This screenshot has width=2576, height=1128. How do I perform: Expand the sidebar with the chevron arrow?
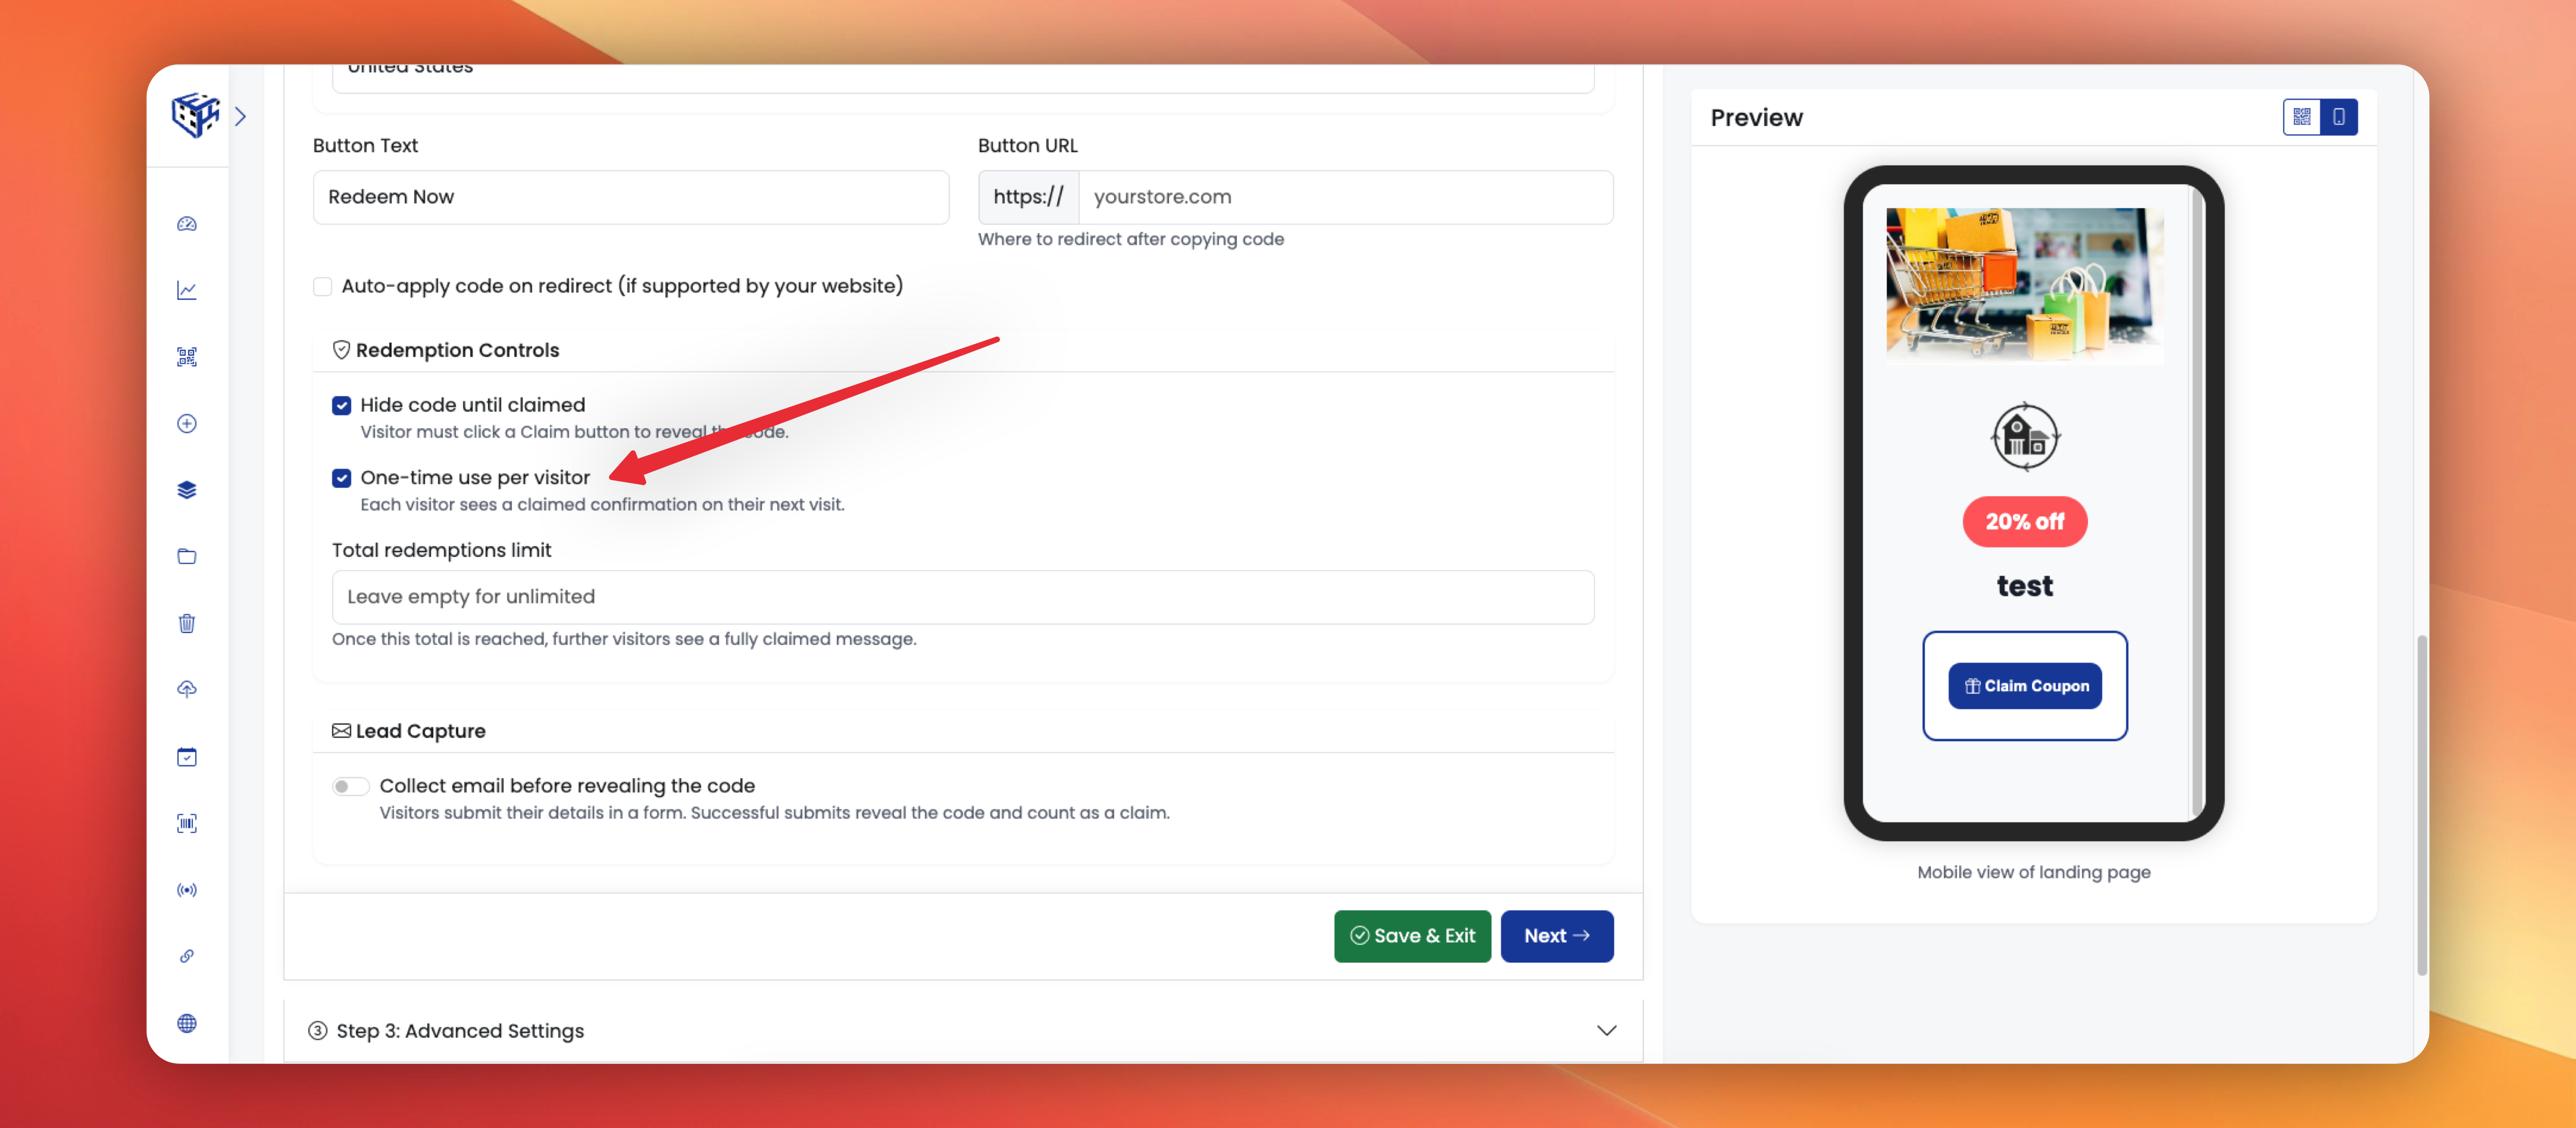(x=240, y=116)
